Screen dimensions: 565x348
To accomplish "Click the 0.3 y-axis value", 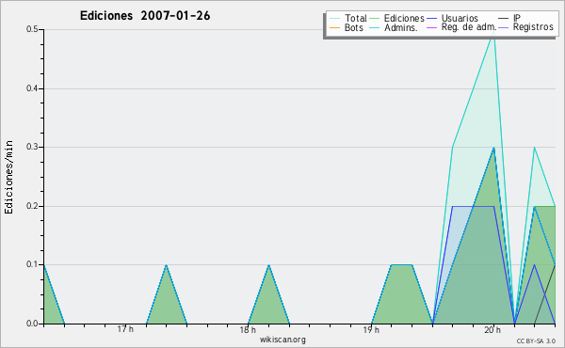I will coord(32,147).
